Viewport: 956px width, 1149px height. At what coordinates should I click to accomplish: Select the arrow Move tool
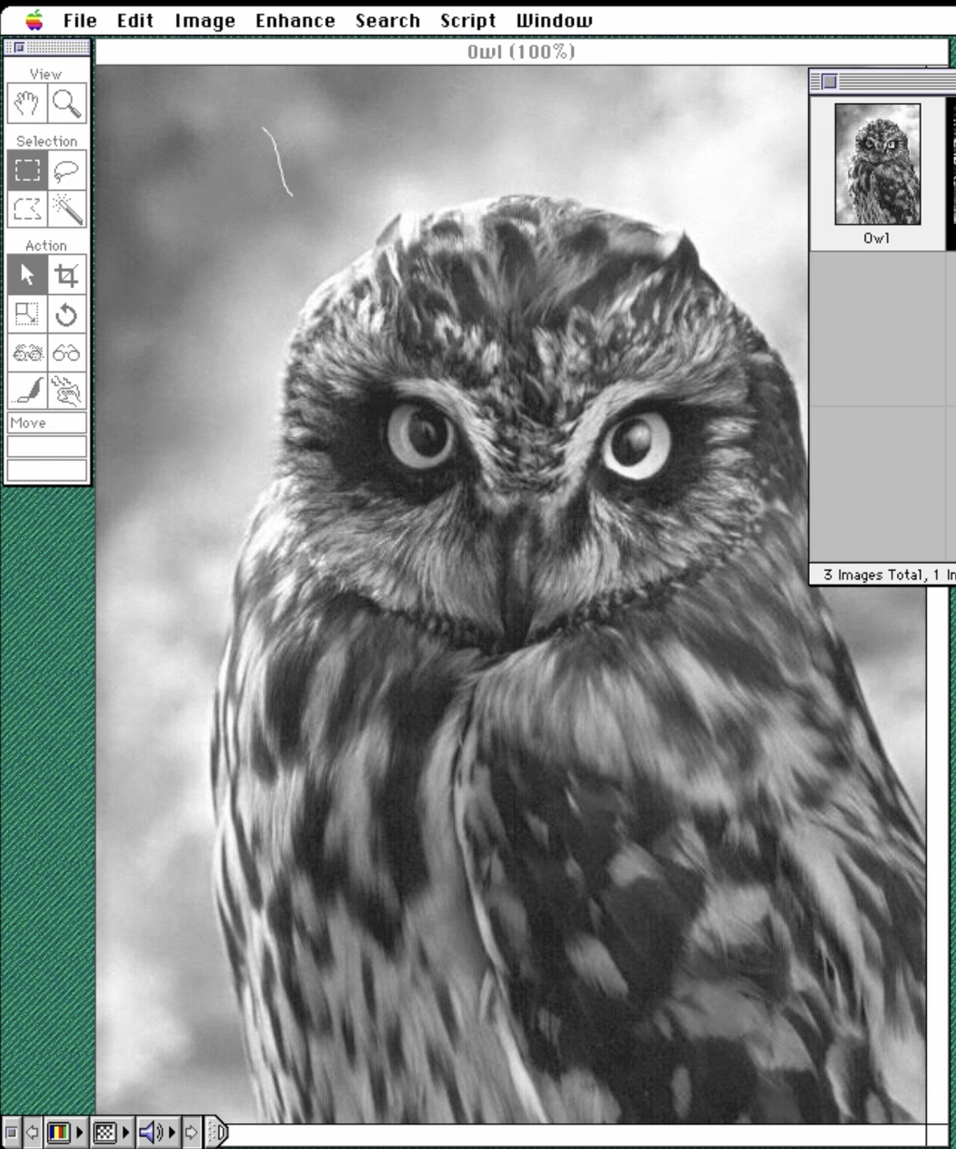tap(27, 275)
